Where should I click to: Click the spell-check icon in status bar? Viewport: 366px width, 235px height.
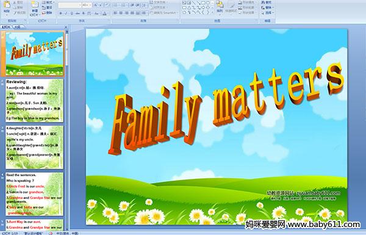(x=51, y=233)
